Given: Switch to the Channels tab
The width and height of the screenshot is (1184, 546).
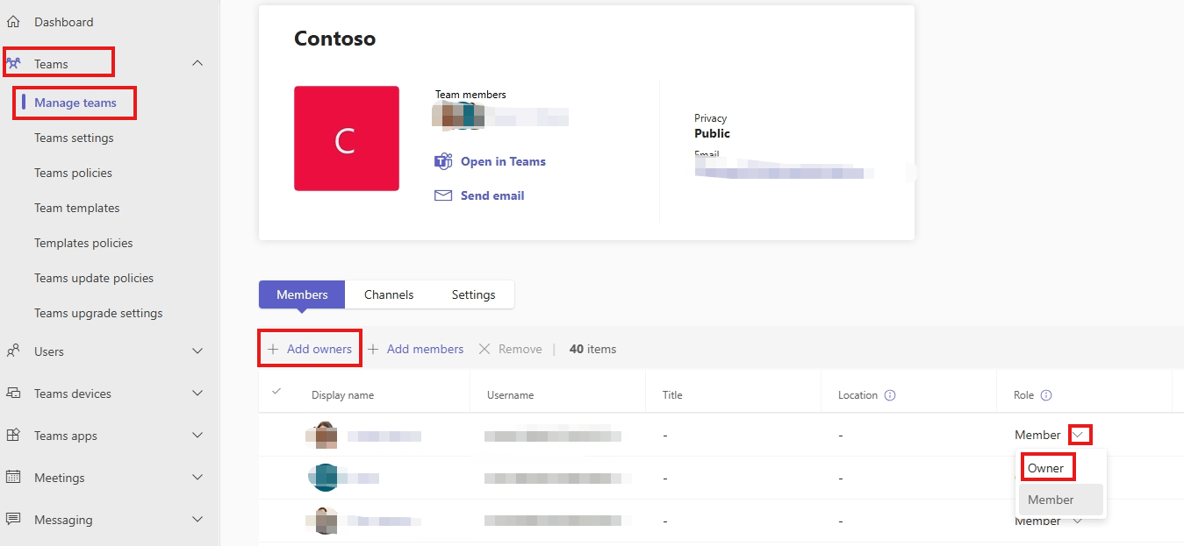Looking at the screenshot, I should tap(389, 294).
